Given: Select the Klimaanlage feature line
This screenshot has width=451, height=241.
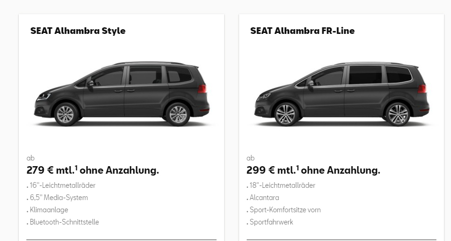Looking at the screenshot, I should pyautogui.click(x=48, y=210).
